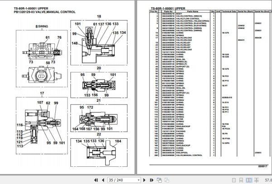Open the page number dropdown arrow
The height and width of the screenshot is (184, 272).
coord(138,180)
